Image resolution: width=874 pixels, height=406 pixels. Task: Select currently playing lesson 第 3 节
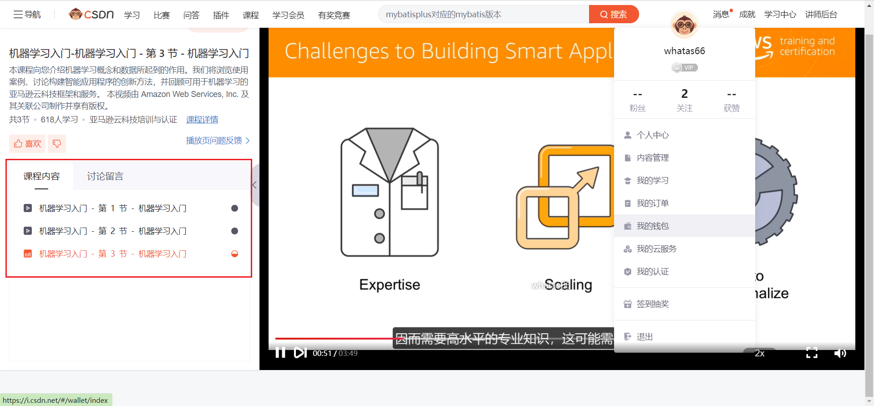113,254
